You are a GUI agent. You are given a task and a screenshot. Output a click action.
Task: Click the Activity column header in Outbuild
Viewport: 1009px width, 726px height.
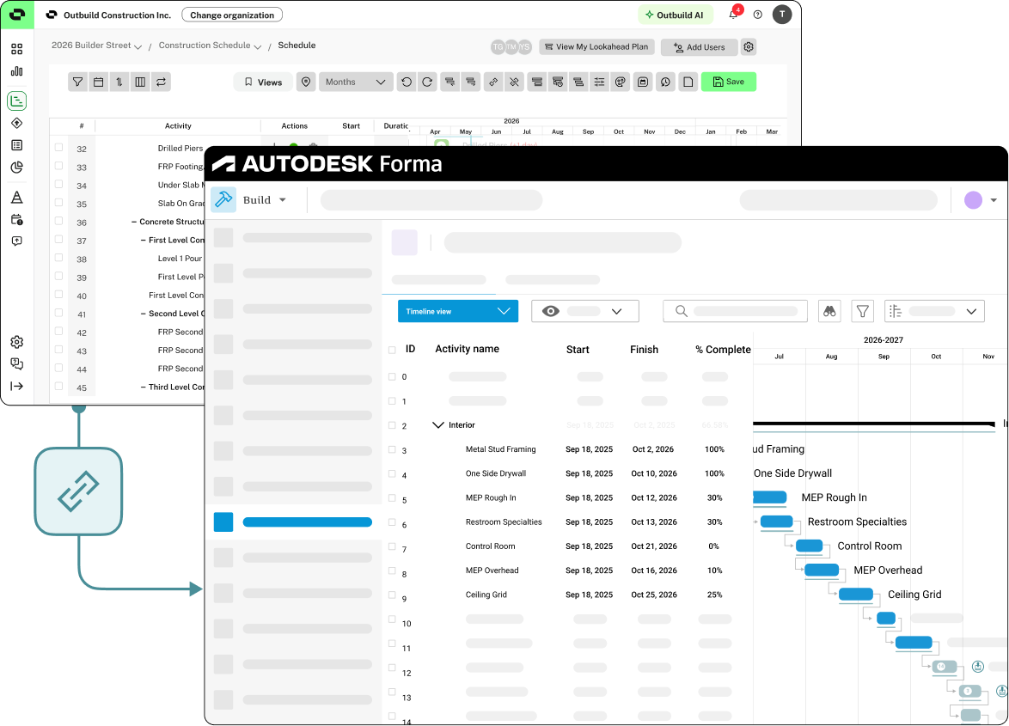[x=178, y=126]
